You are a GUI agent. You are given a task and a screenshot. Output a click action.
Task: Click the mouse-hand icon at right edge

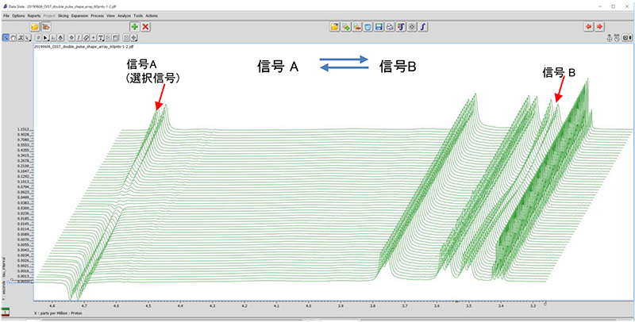pyautogui.click(x=617, y=38)
